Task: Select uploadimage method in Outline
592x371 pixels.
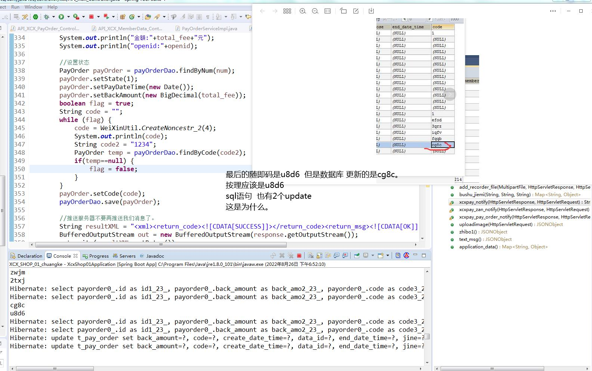Action: 506,224
